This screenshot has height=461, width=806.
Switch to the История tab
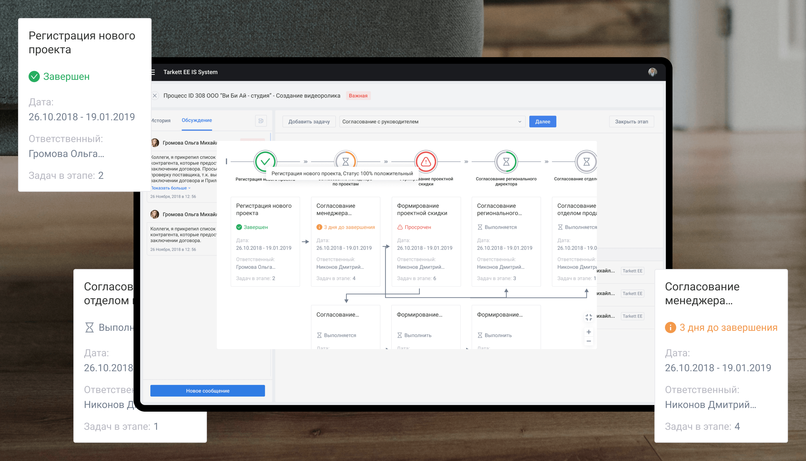click(x=161, y=121)
